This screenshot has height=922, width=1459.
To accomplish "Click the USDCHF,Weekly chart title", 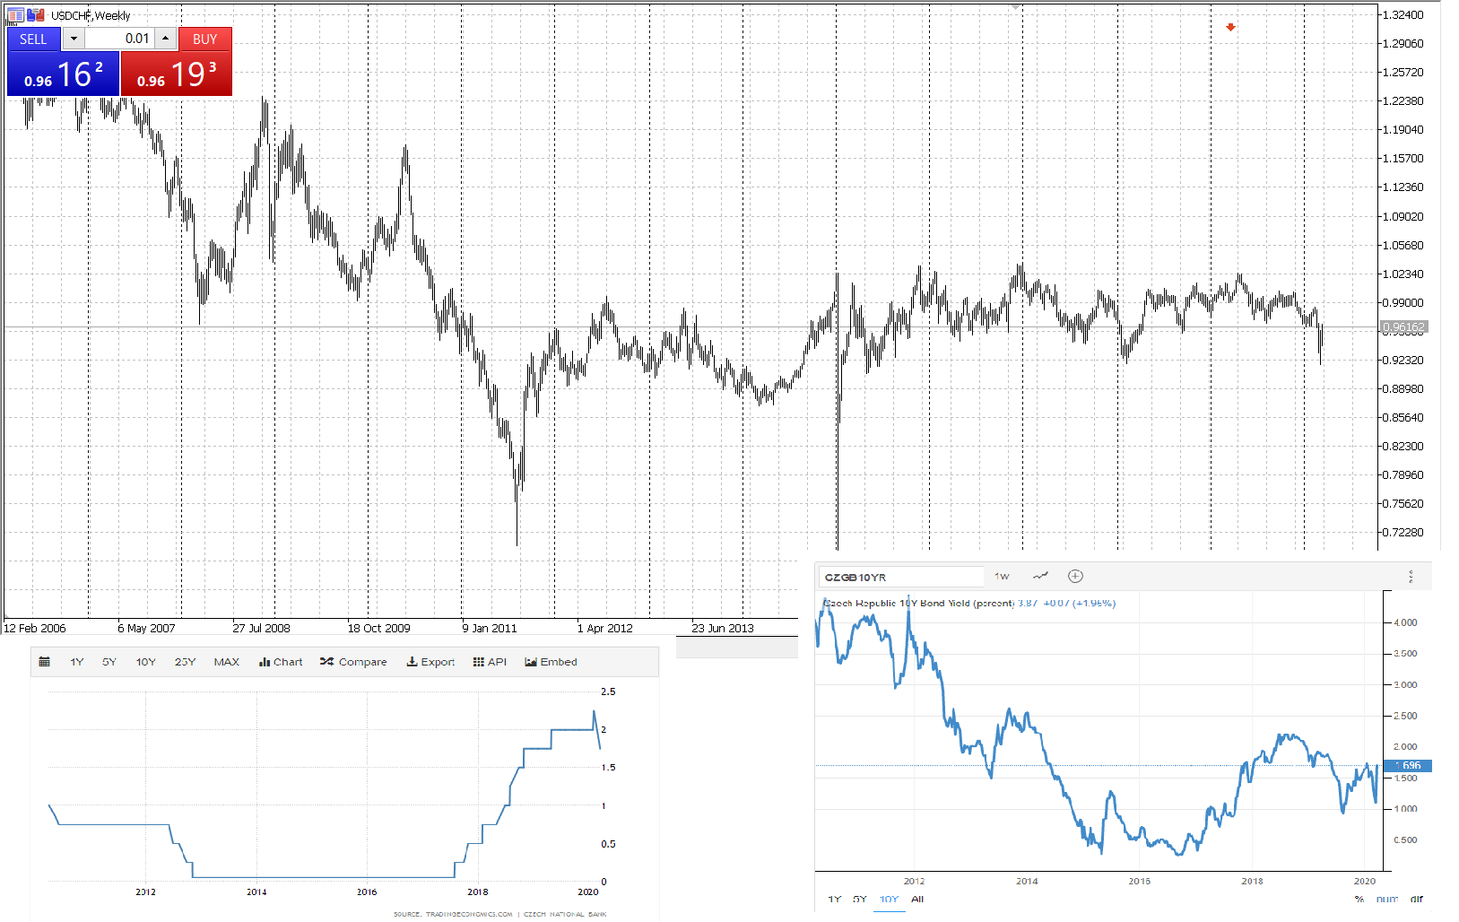I will [x=91, y=15].
